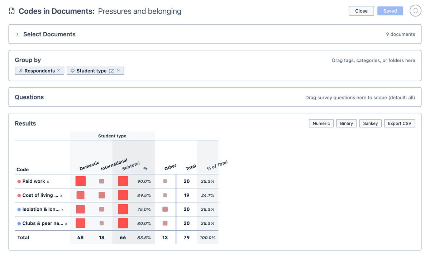Click the Other square for Clubs & peer row
The image size is (430, 257).
tap(165, 223)
